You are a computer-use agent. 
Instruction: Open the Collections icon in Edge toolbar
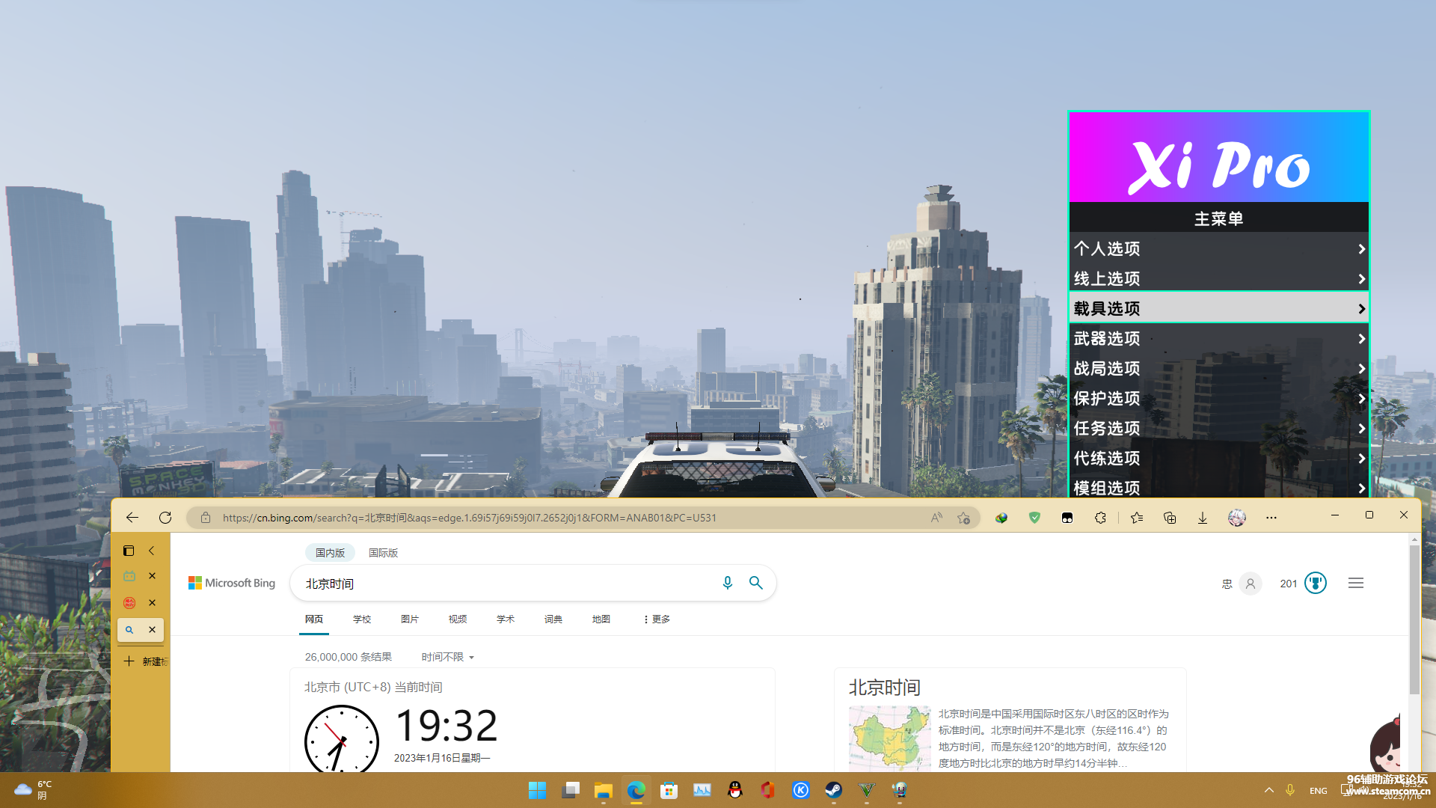(x=1170, y=517)
